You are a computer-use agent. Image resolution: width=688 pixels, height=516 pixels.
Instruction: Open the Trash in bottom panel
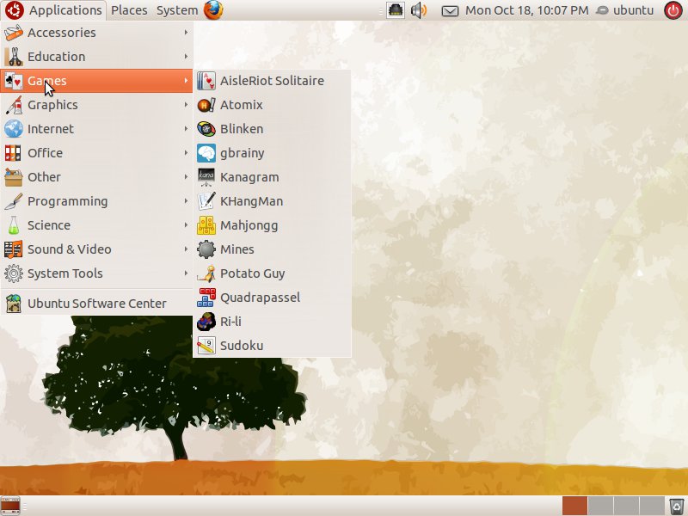click(676, 506)
